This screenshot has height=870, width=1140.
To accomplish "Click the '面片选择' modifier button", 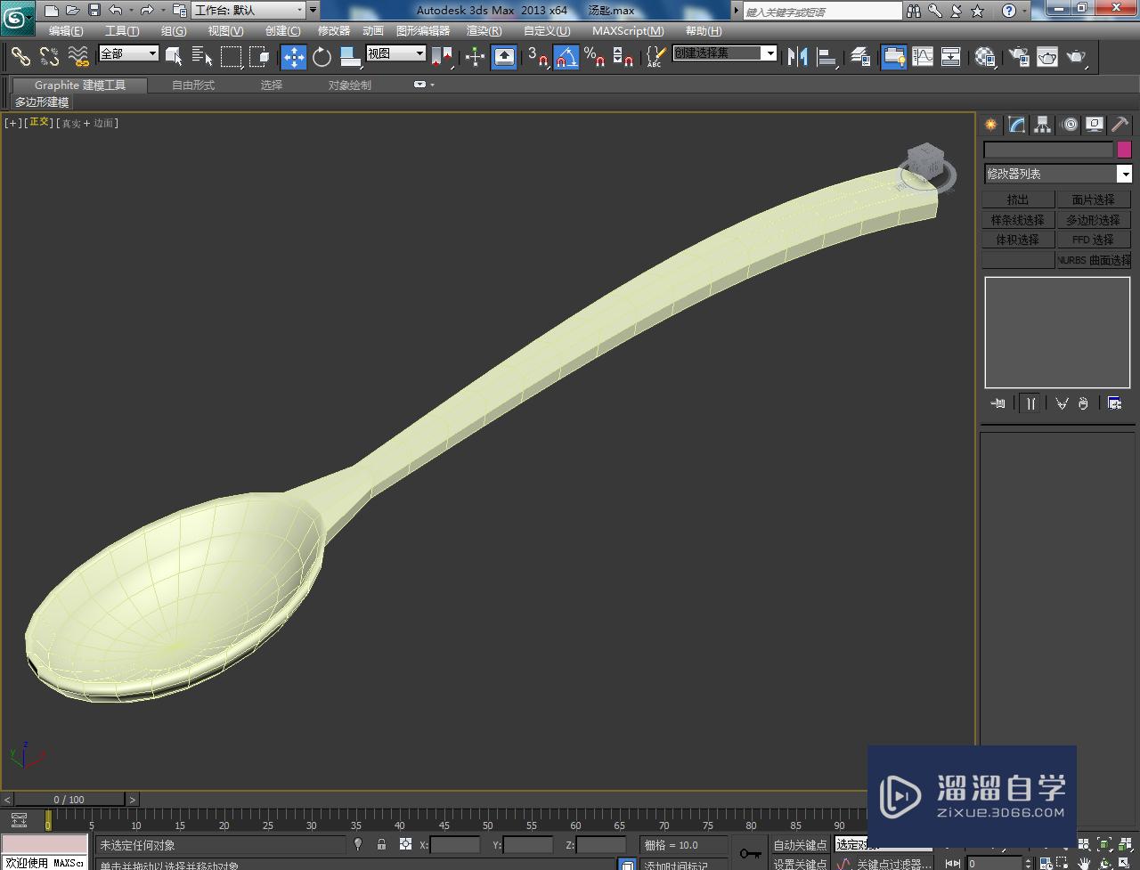I will [x=1093, y=199].
